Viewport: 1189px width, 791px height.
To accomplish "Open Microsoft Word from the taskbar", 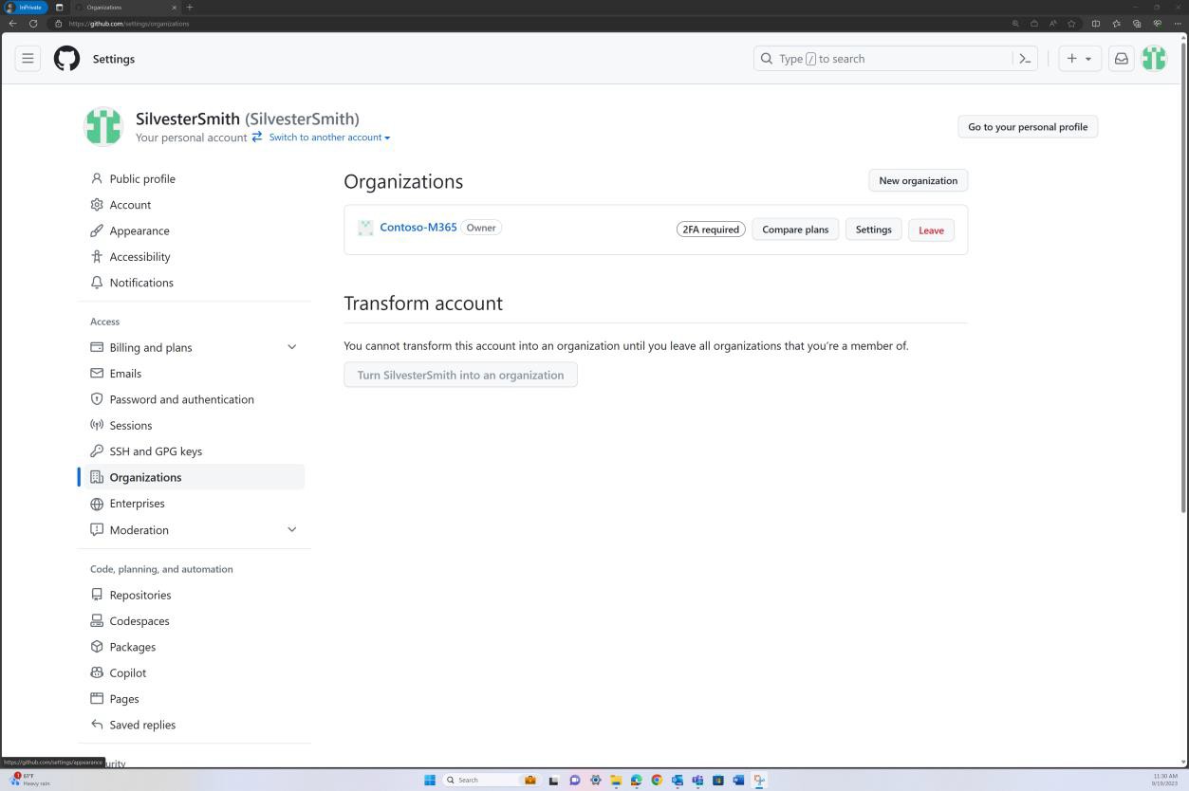I will 737,780.
